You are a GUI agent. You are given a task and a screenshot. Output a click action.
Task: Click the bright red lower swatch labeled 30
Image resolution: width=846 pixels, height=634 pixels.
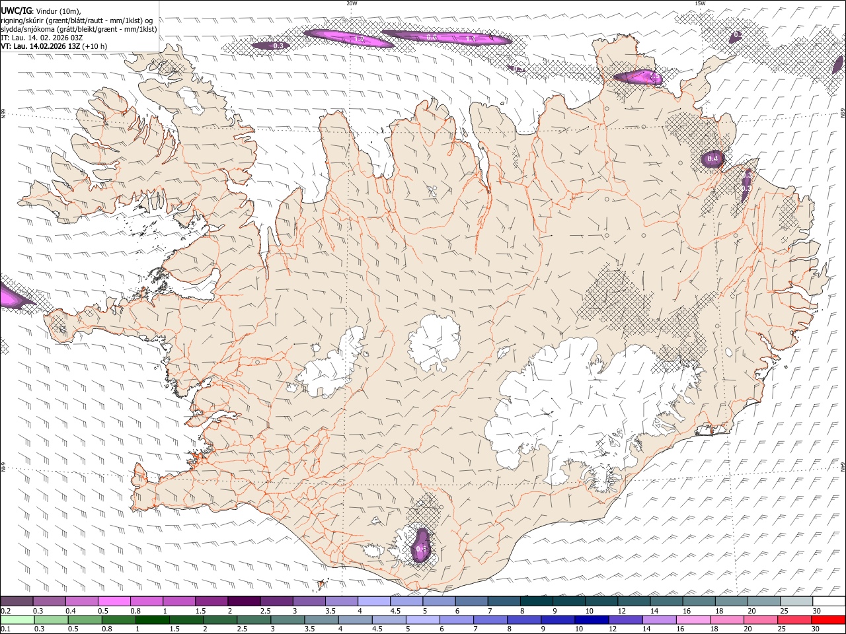point(827,620)
